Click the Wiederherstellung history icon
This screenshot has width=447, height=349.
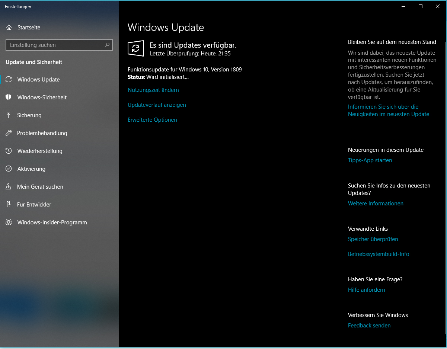point(9,151)
